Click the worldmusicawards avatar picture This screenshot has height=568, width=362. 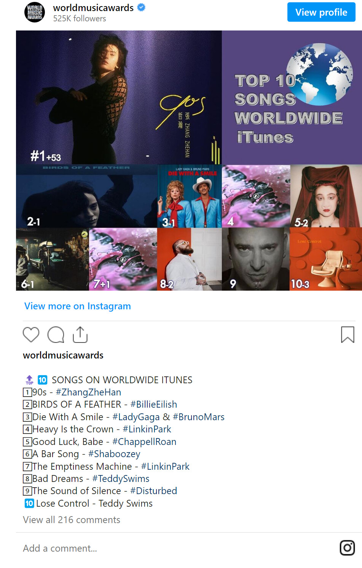tap(35, 12)
